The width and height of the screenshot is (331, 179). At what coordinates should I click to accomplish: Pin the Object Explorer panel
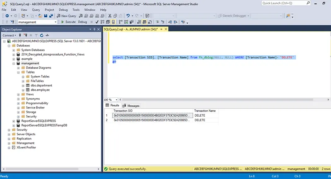click(94, 29)
